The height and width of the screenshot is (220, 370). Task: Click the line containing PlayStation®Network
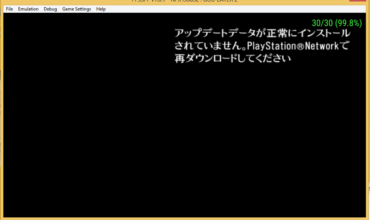261,46
